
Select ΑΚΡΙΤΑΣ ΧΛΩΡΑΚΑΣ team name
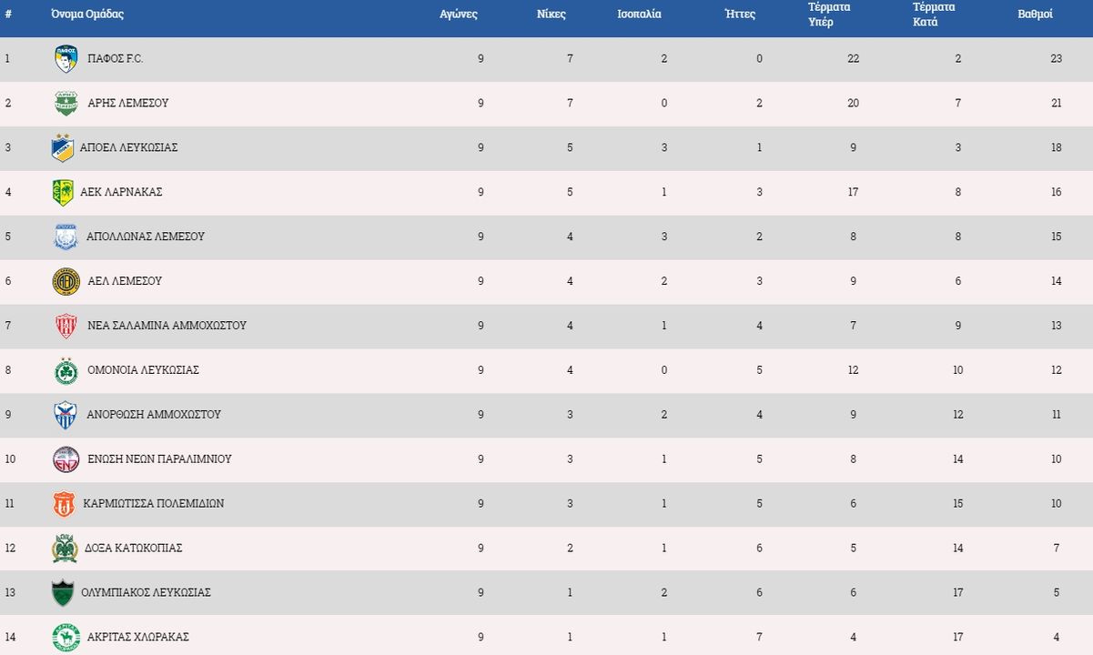coord(137,638)
